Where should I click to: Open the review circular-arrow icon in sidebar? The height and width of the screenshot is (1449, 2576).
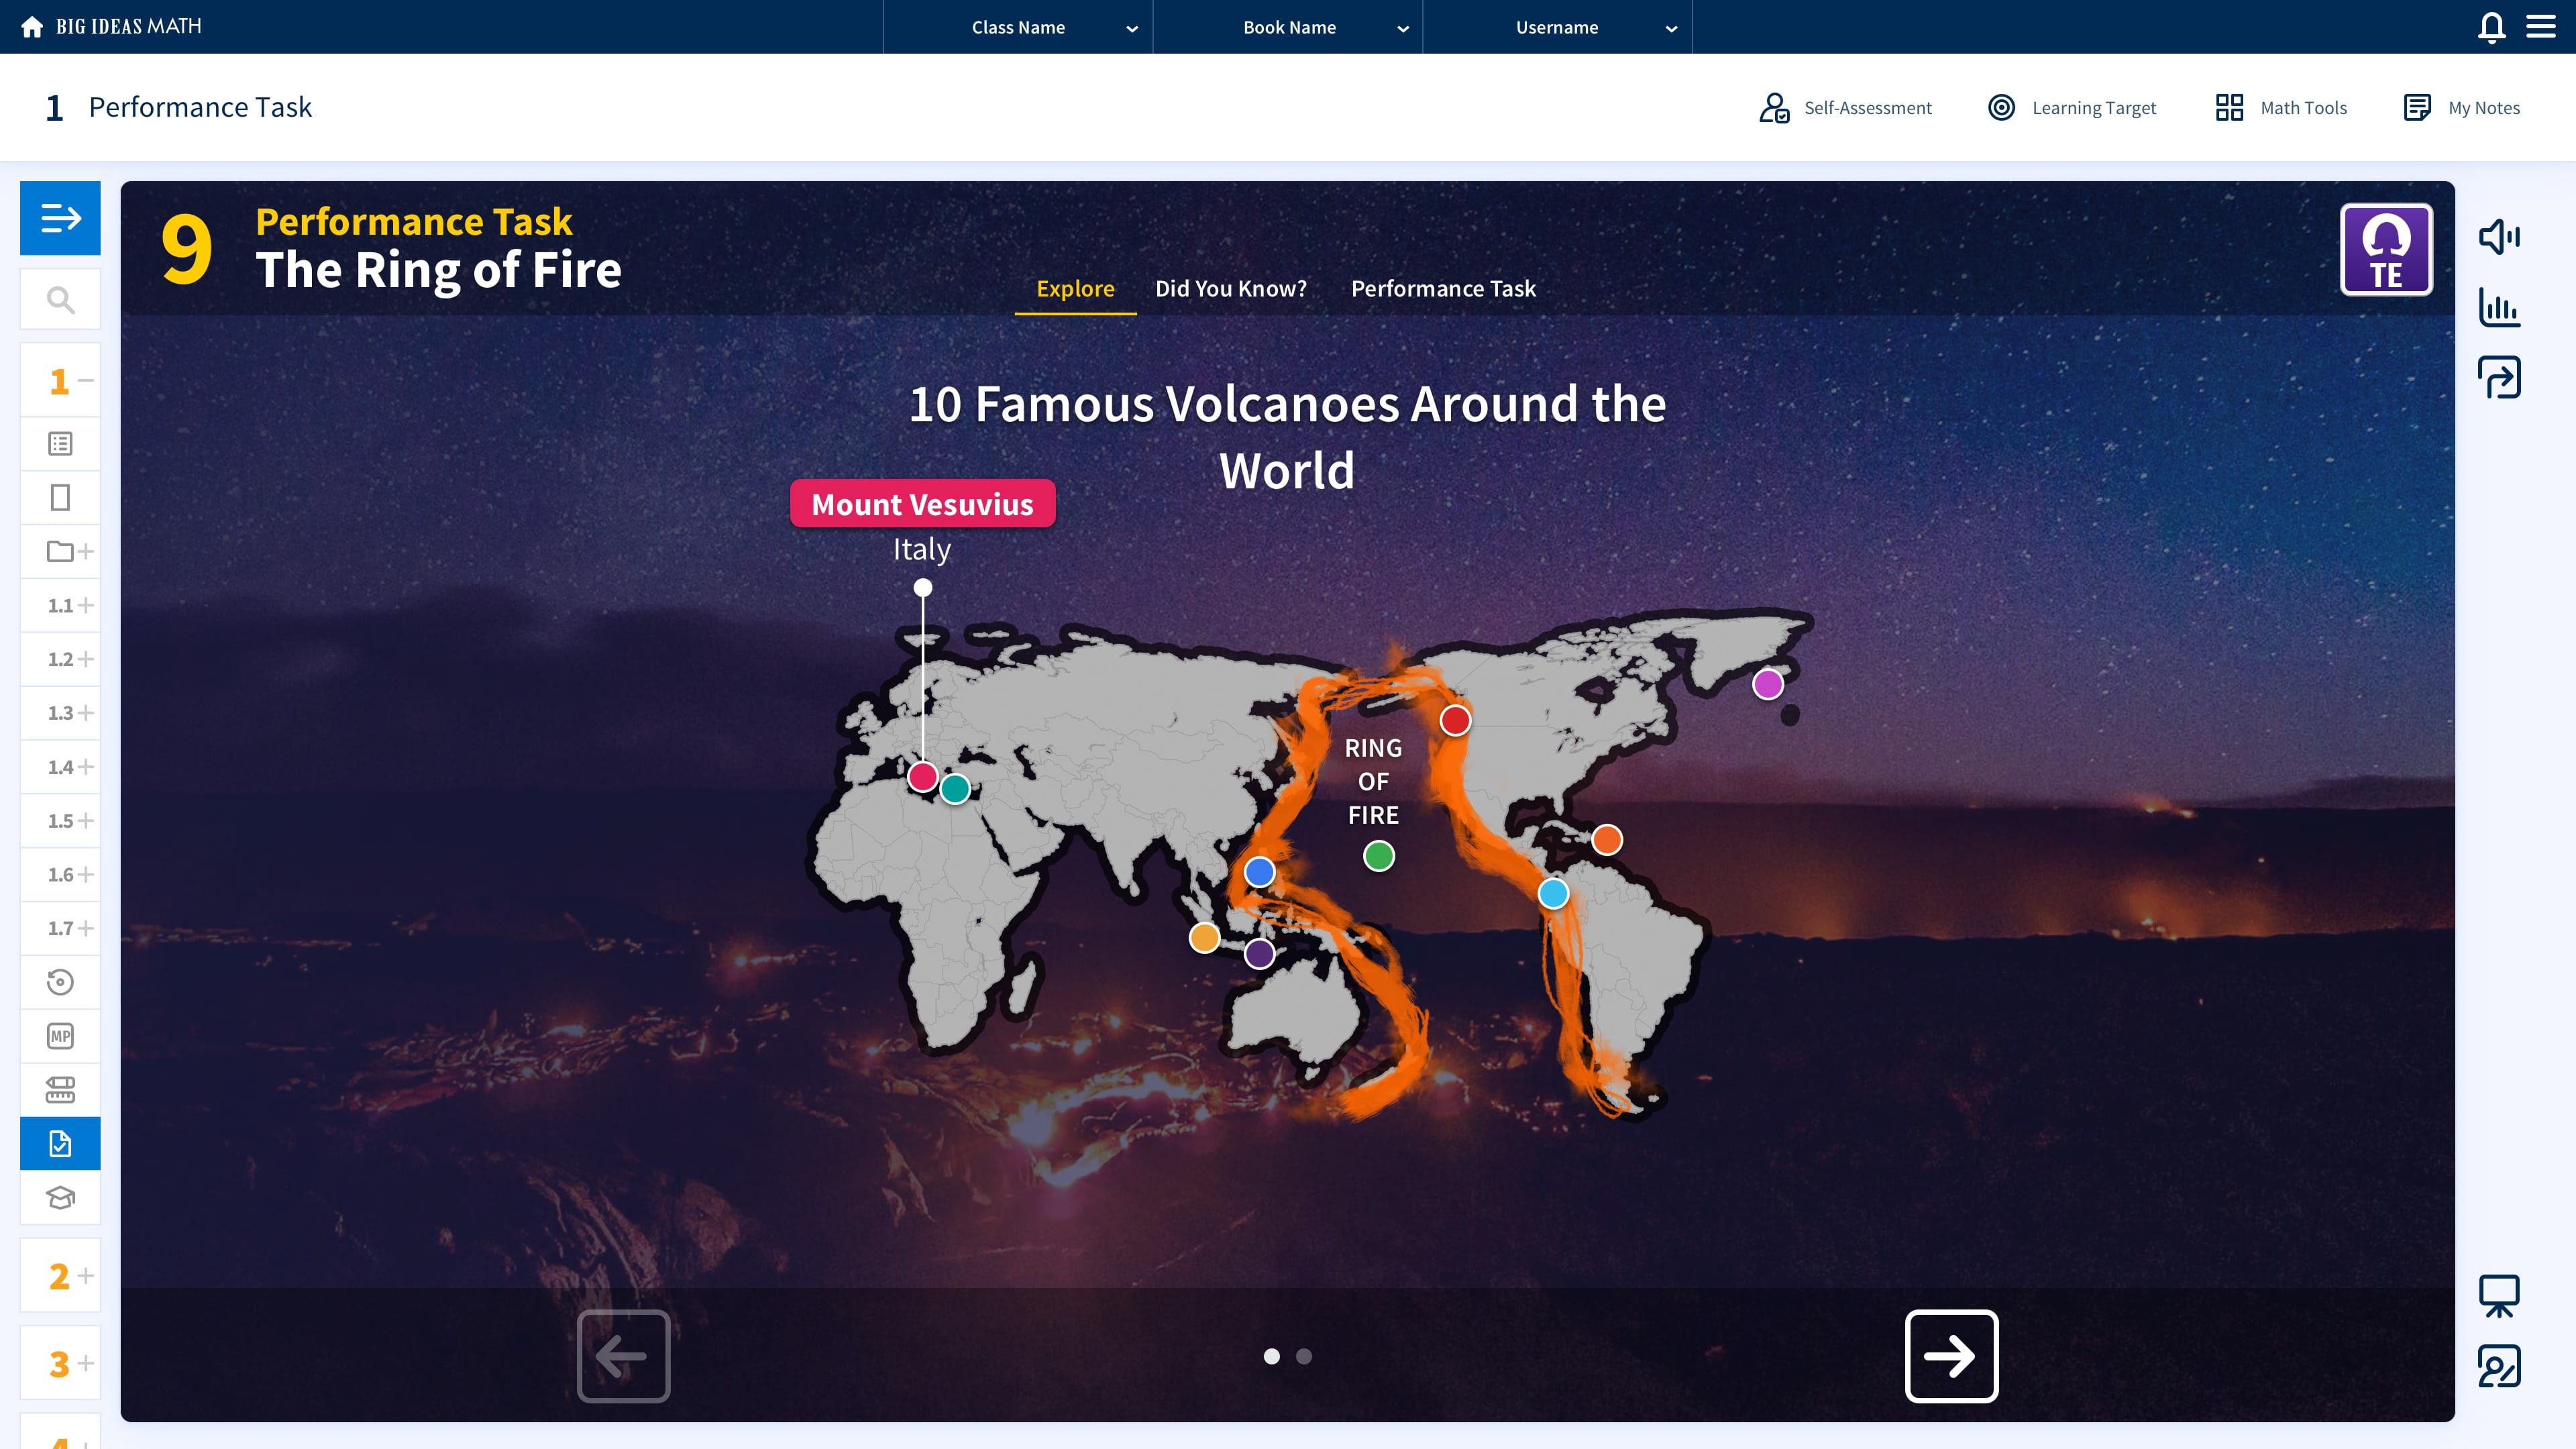pyautogui.click(x=60, y=982)
